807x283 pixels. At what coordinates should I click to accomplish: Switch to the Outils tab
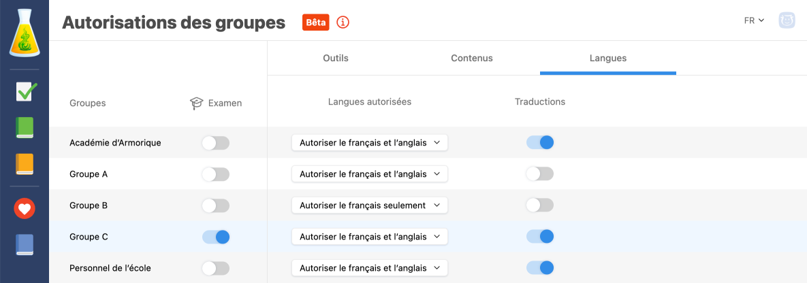point(335,59)
